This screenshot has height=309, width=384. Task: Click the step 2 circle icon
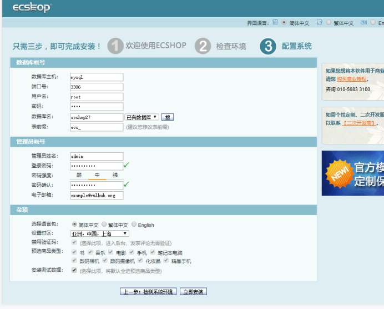point(203,46)
